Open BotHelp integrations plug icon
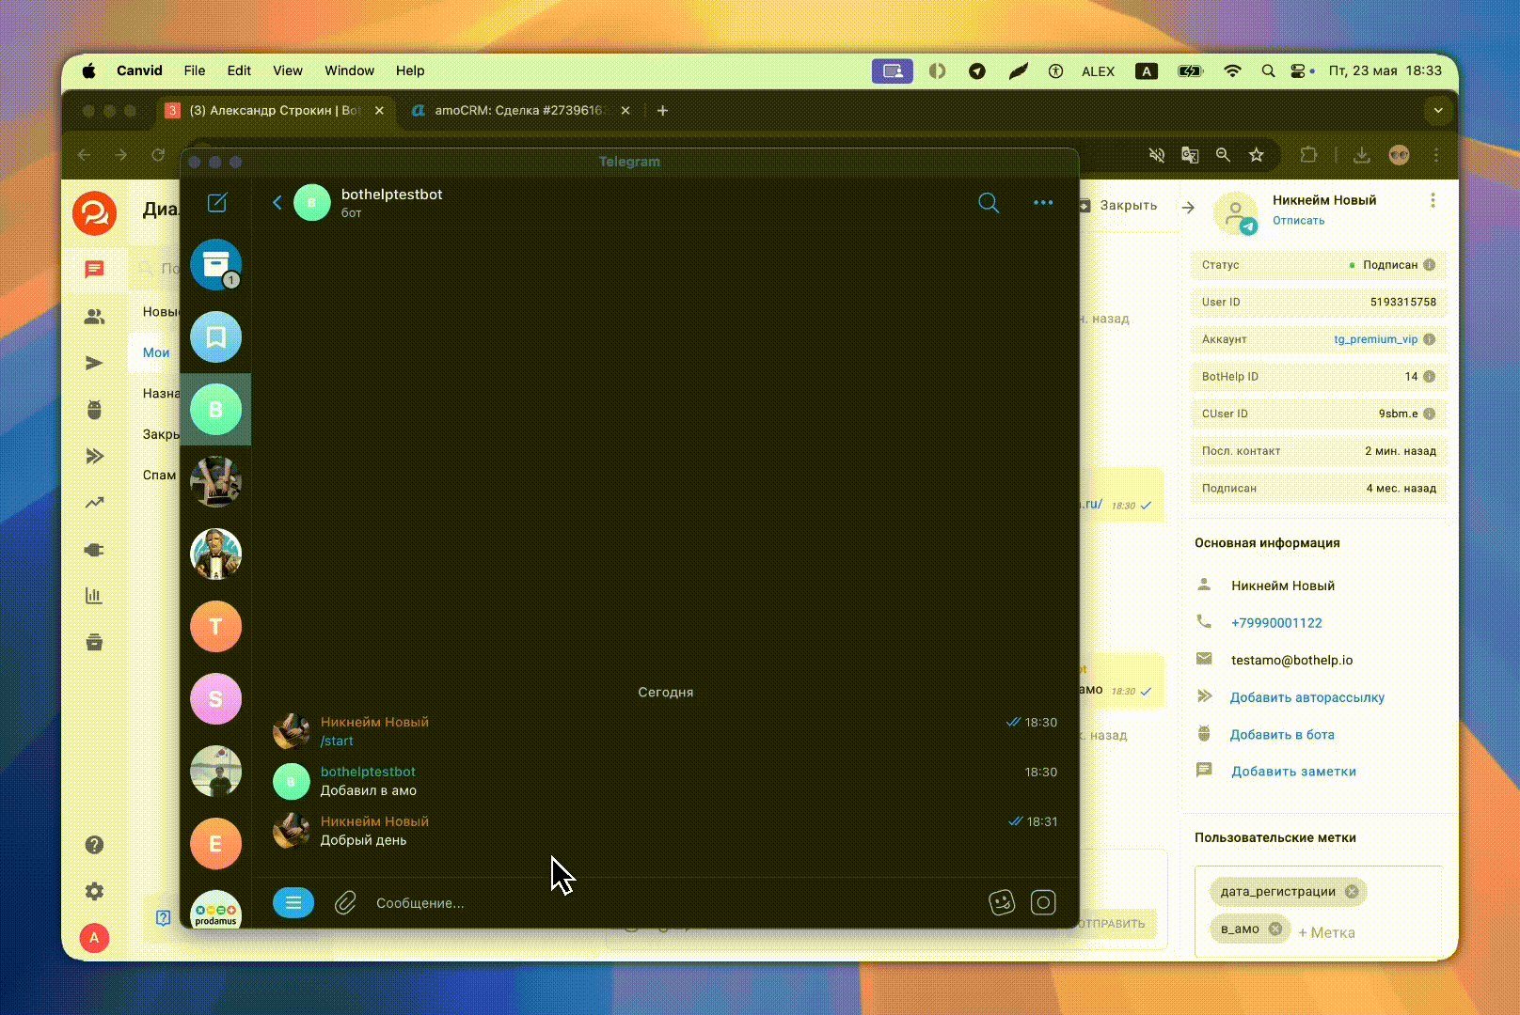This screenshot has width=1520, height=1015. tap(94, 550)
